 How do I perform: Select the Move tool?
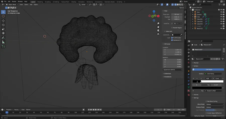(3, 21)
